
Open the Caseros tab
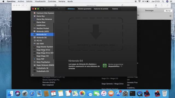click(115, 9)
